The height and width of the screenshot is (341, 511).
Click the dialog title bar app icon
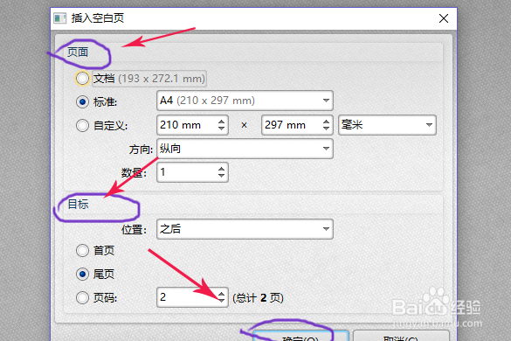click(x=60, y=18)
